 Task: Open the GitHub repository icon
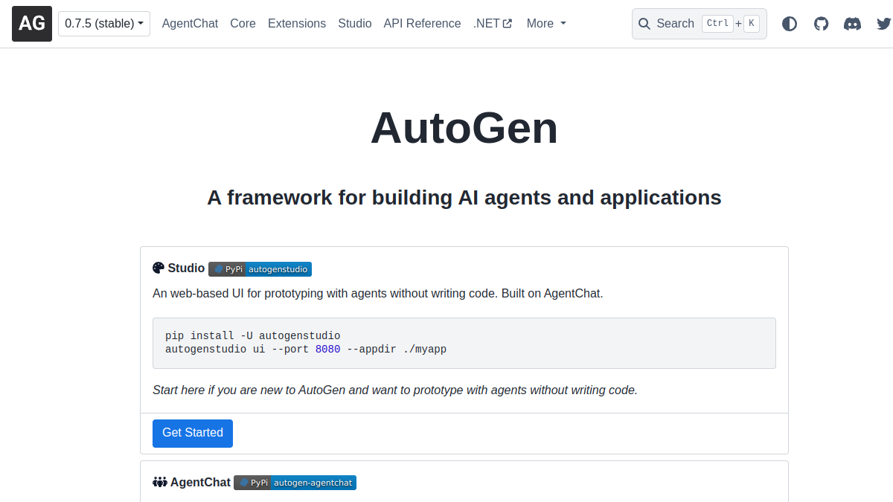(821, 24)
